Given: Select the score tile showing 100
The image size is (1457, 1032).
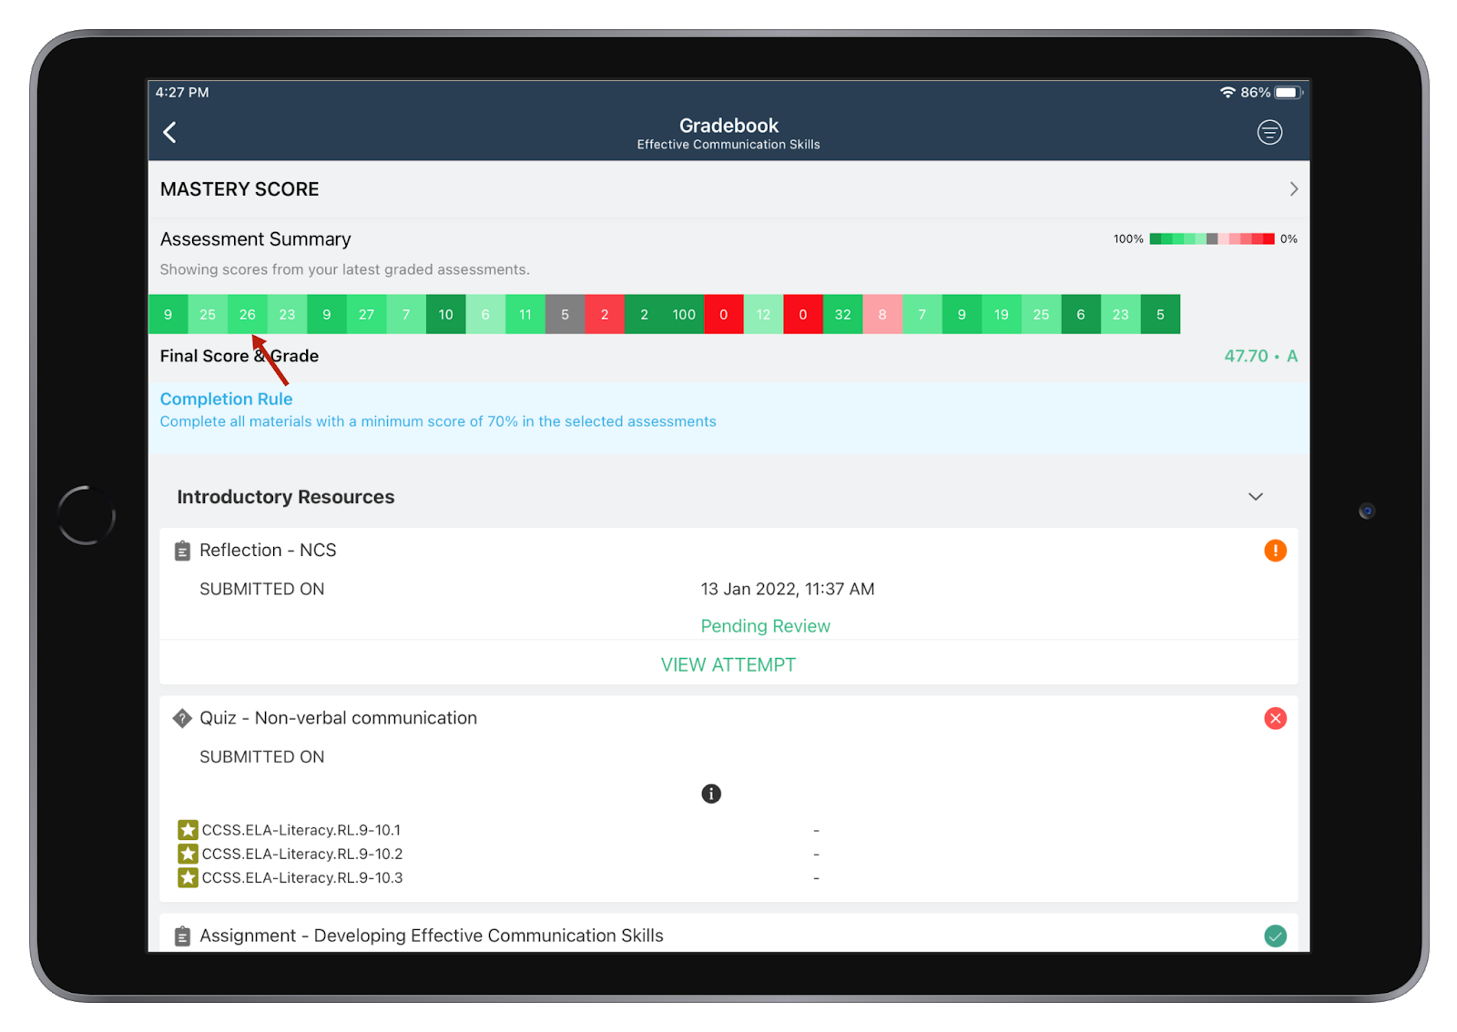Looking at the screenshot, I should pyautogui.click(x=684, y=315).
